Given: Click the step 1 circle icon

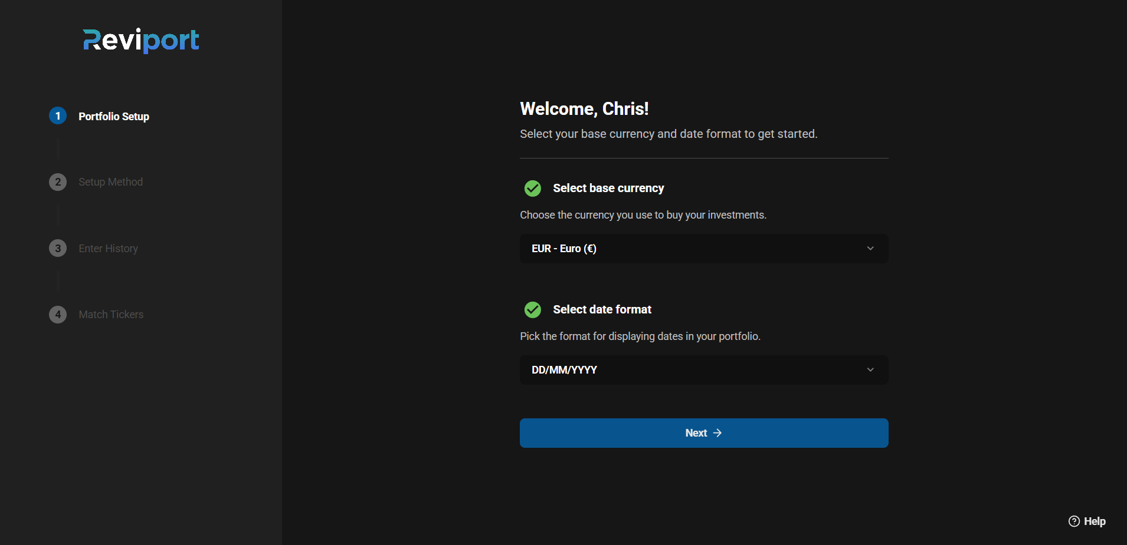Looking at the screenshot, I should (x=58, y=116).
